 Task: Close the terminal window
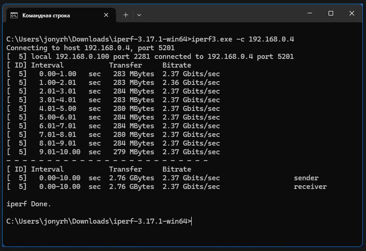pyautogui.click(x=352, y=14)
